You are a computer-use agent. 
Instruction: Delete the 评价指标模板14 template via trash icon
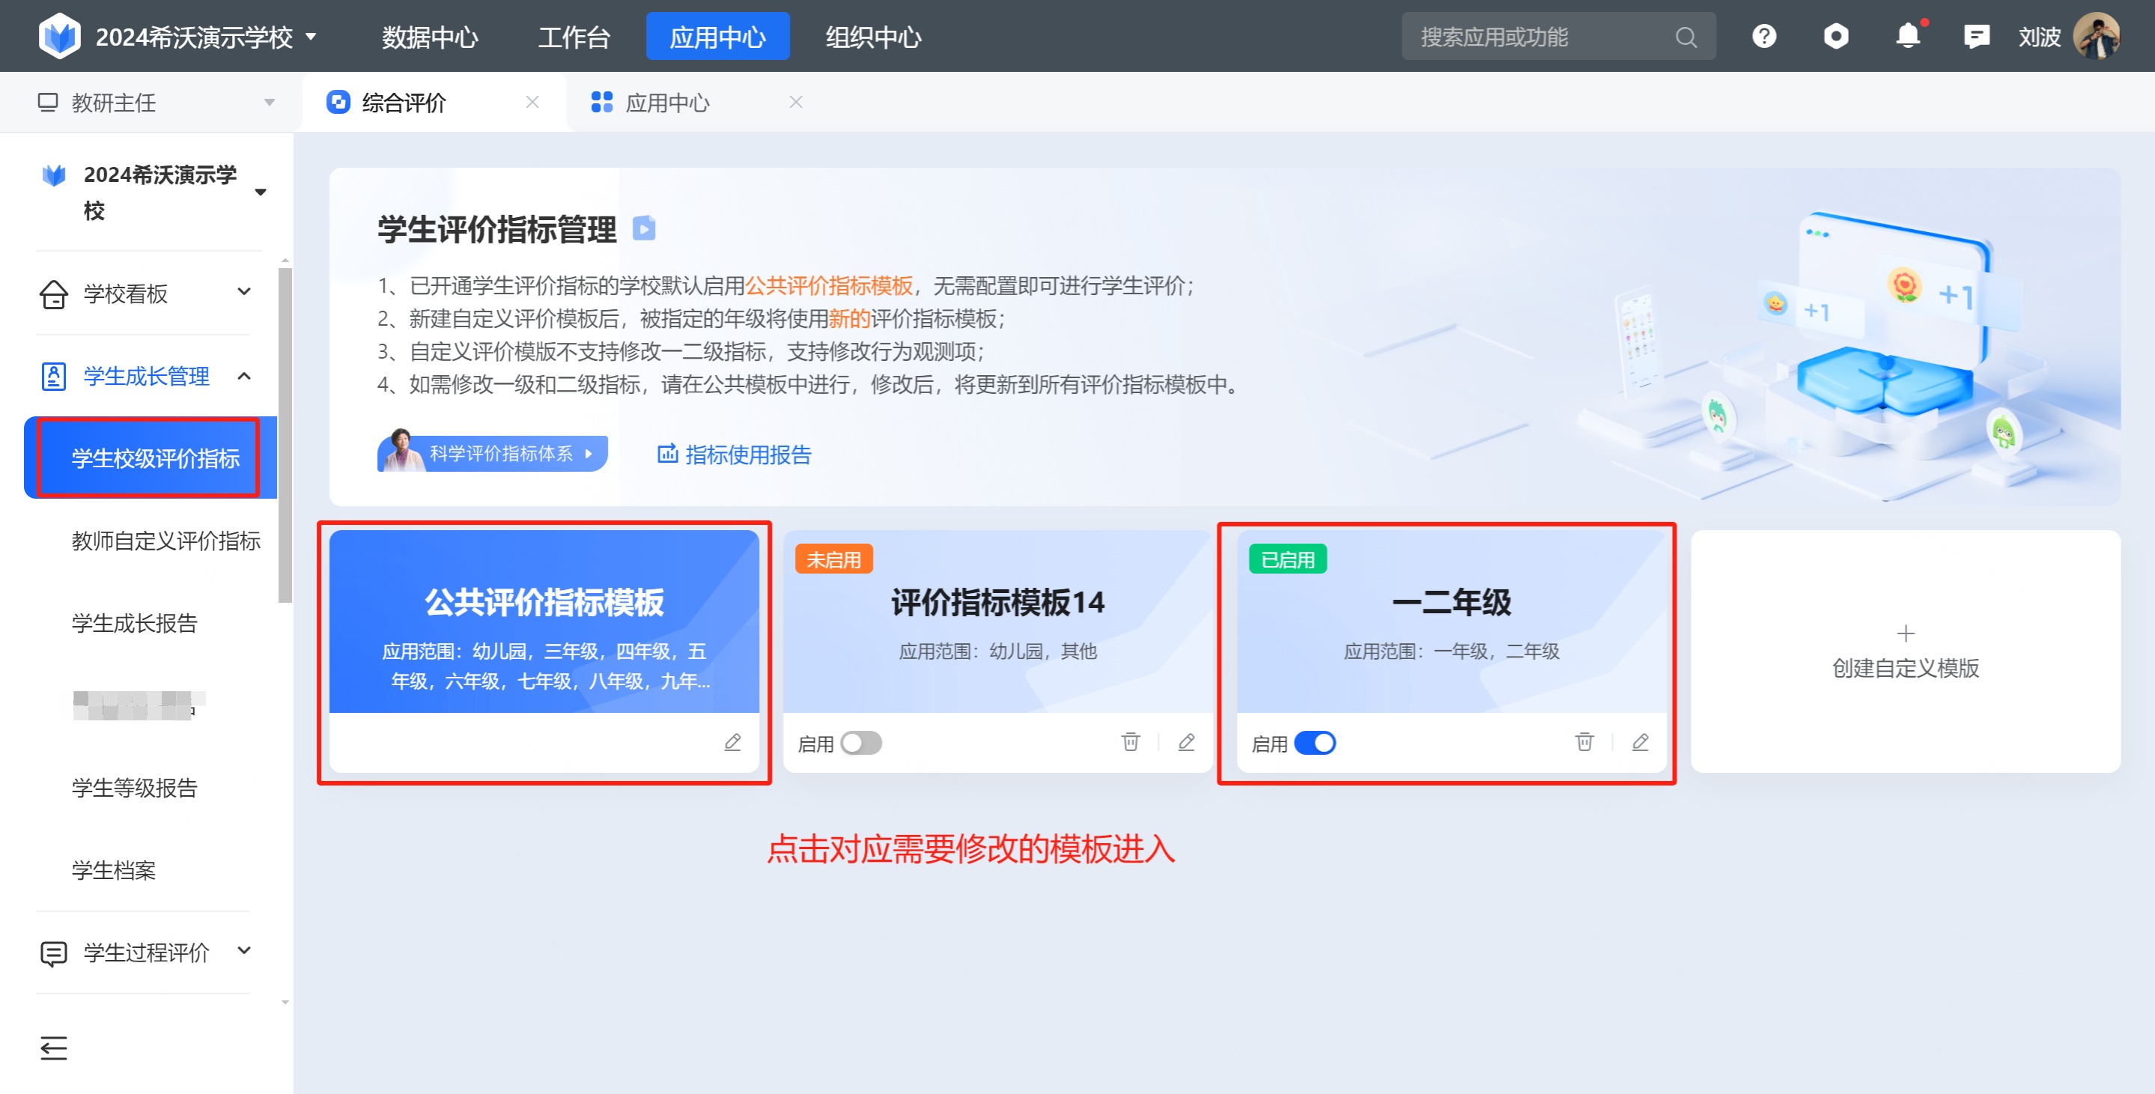pyautogui.click(x=1130, y=742)
